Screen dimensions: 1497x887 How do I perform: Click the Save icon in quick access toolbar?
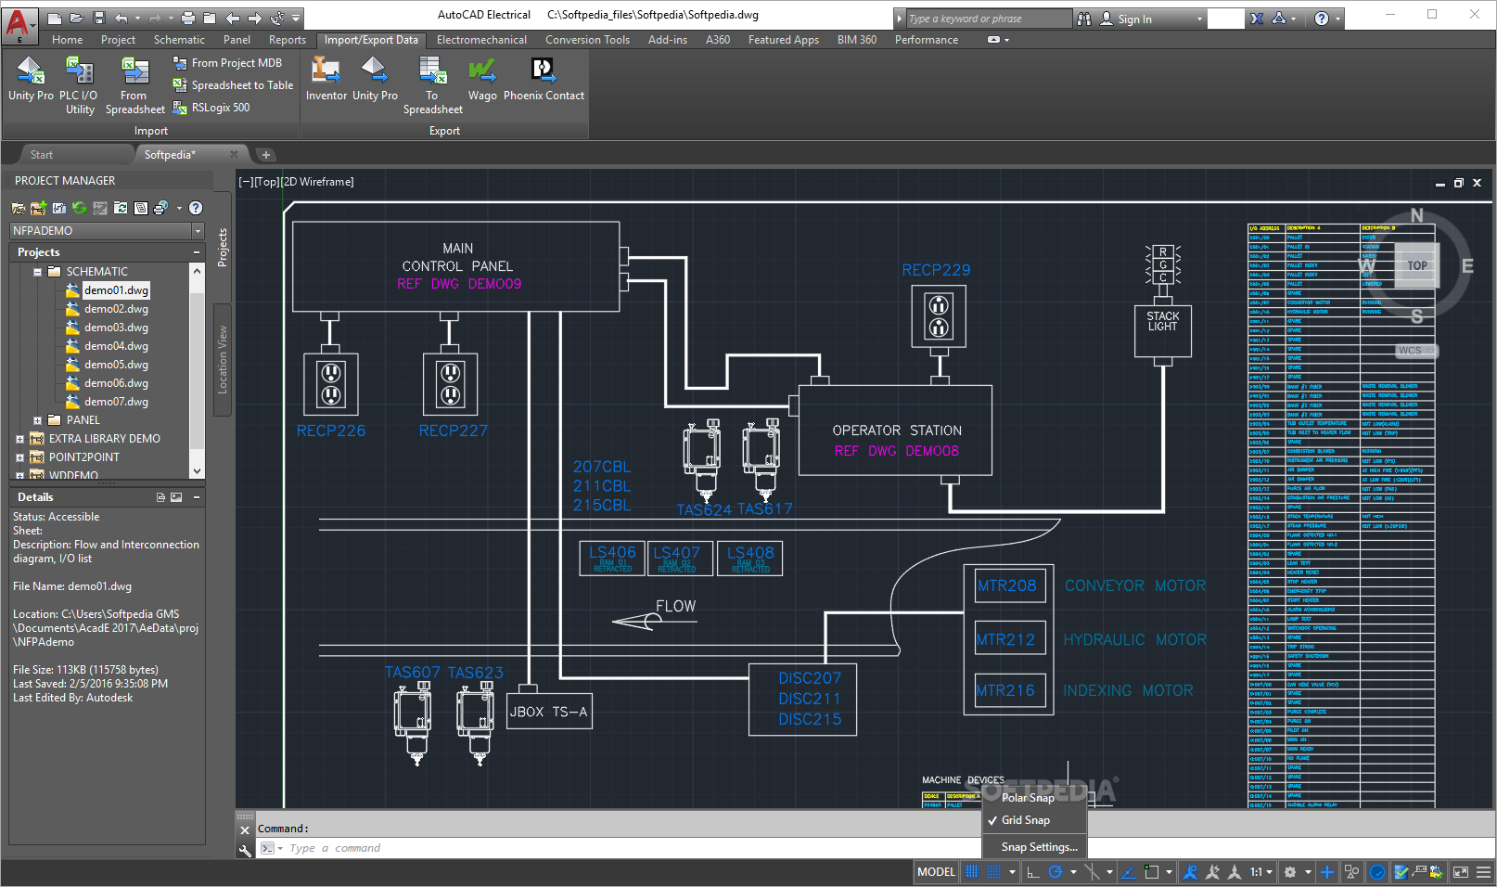click(x=99, y=18)
